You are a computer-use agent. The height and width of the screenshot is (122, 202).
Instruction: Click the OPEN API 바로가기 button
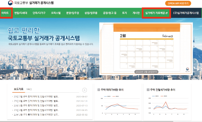click(178, 3)
